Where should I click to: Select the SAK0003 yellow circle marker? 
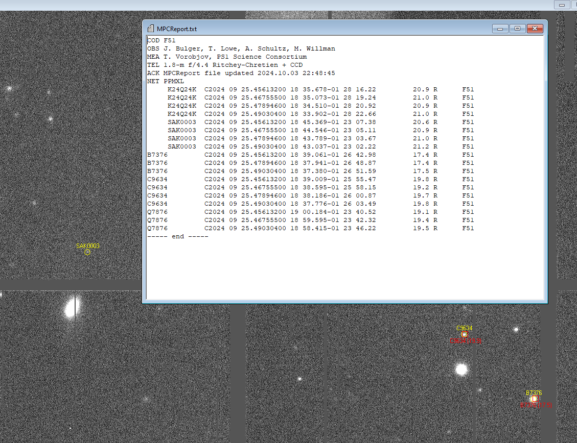(87, 252)
